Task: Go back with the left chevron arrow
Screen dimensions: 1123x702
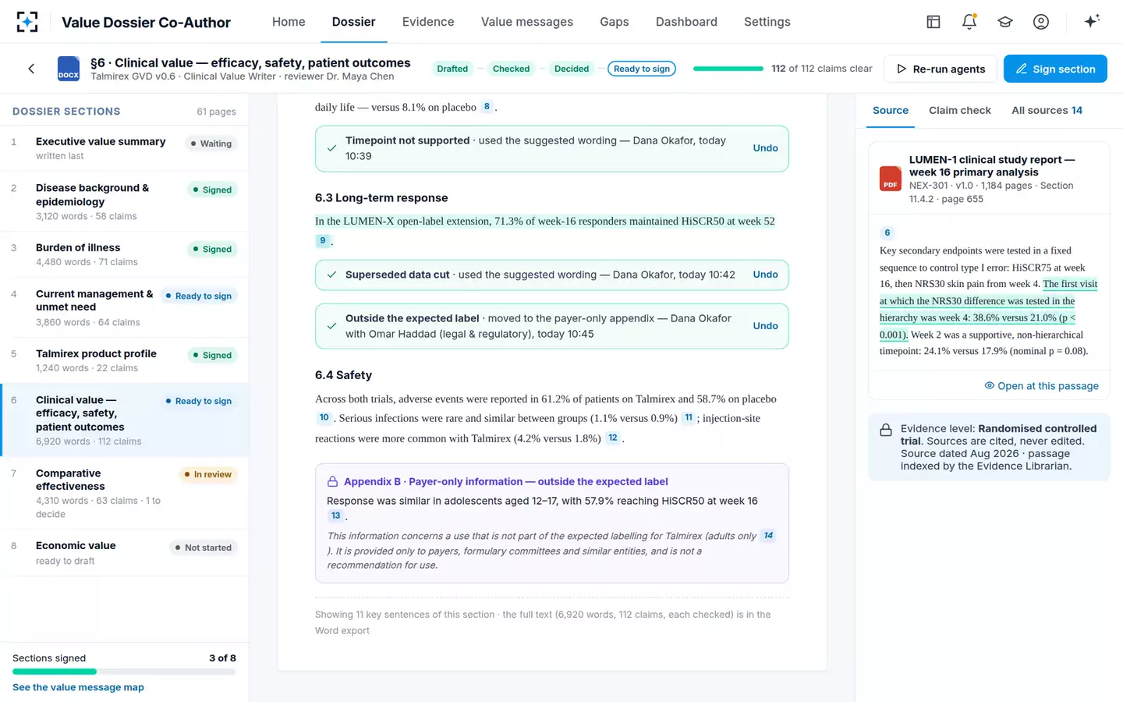Action: (x=31, y=69)
